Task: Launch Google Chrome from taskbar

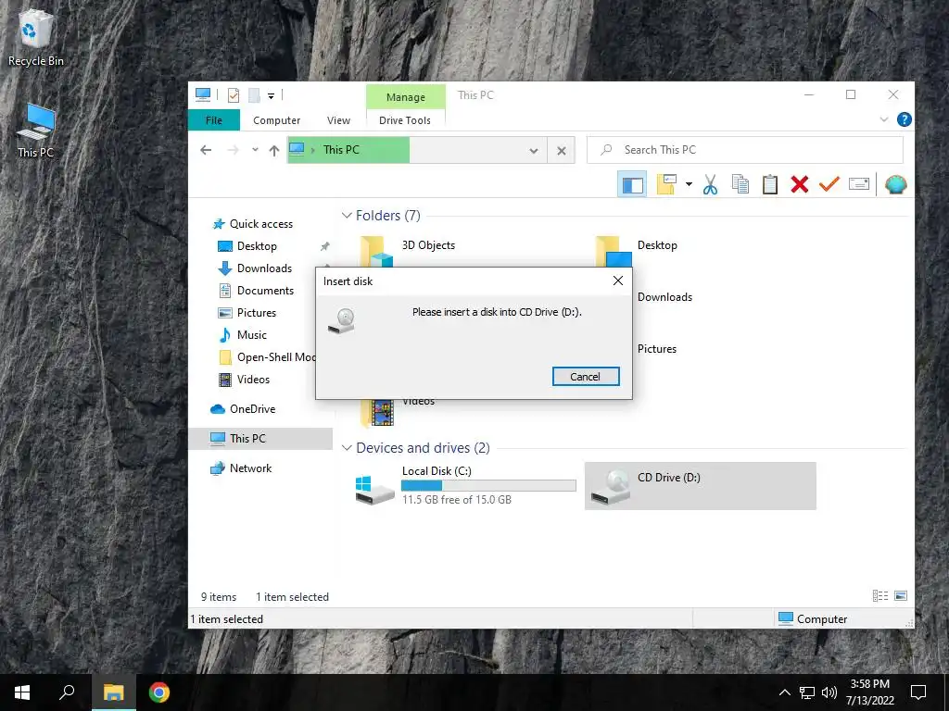Action: (x=159, y=692)
